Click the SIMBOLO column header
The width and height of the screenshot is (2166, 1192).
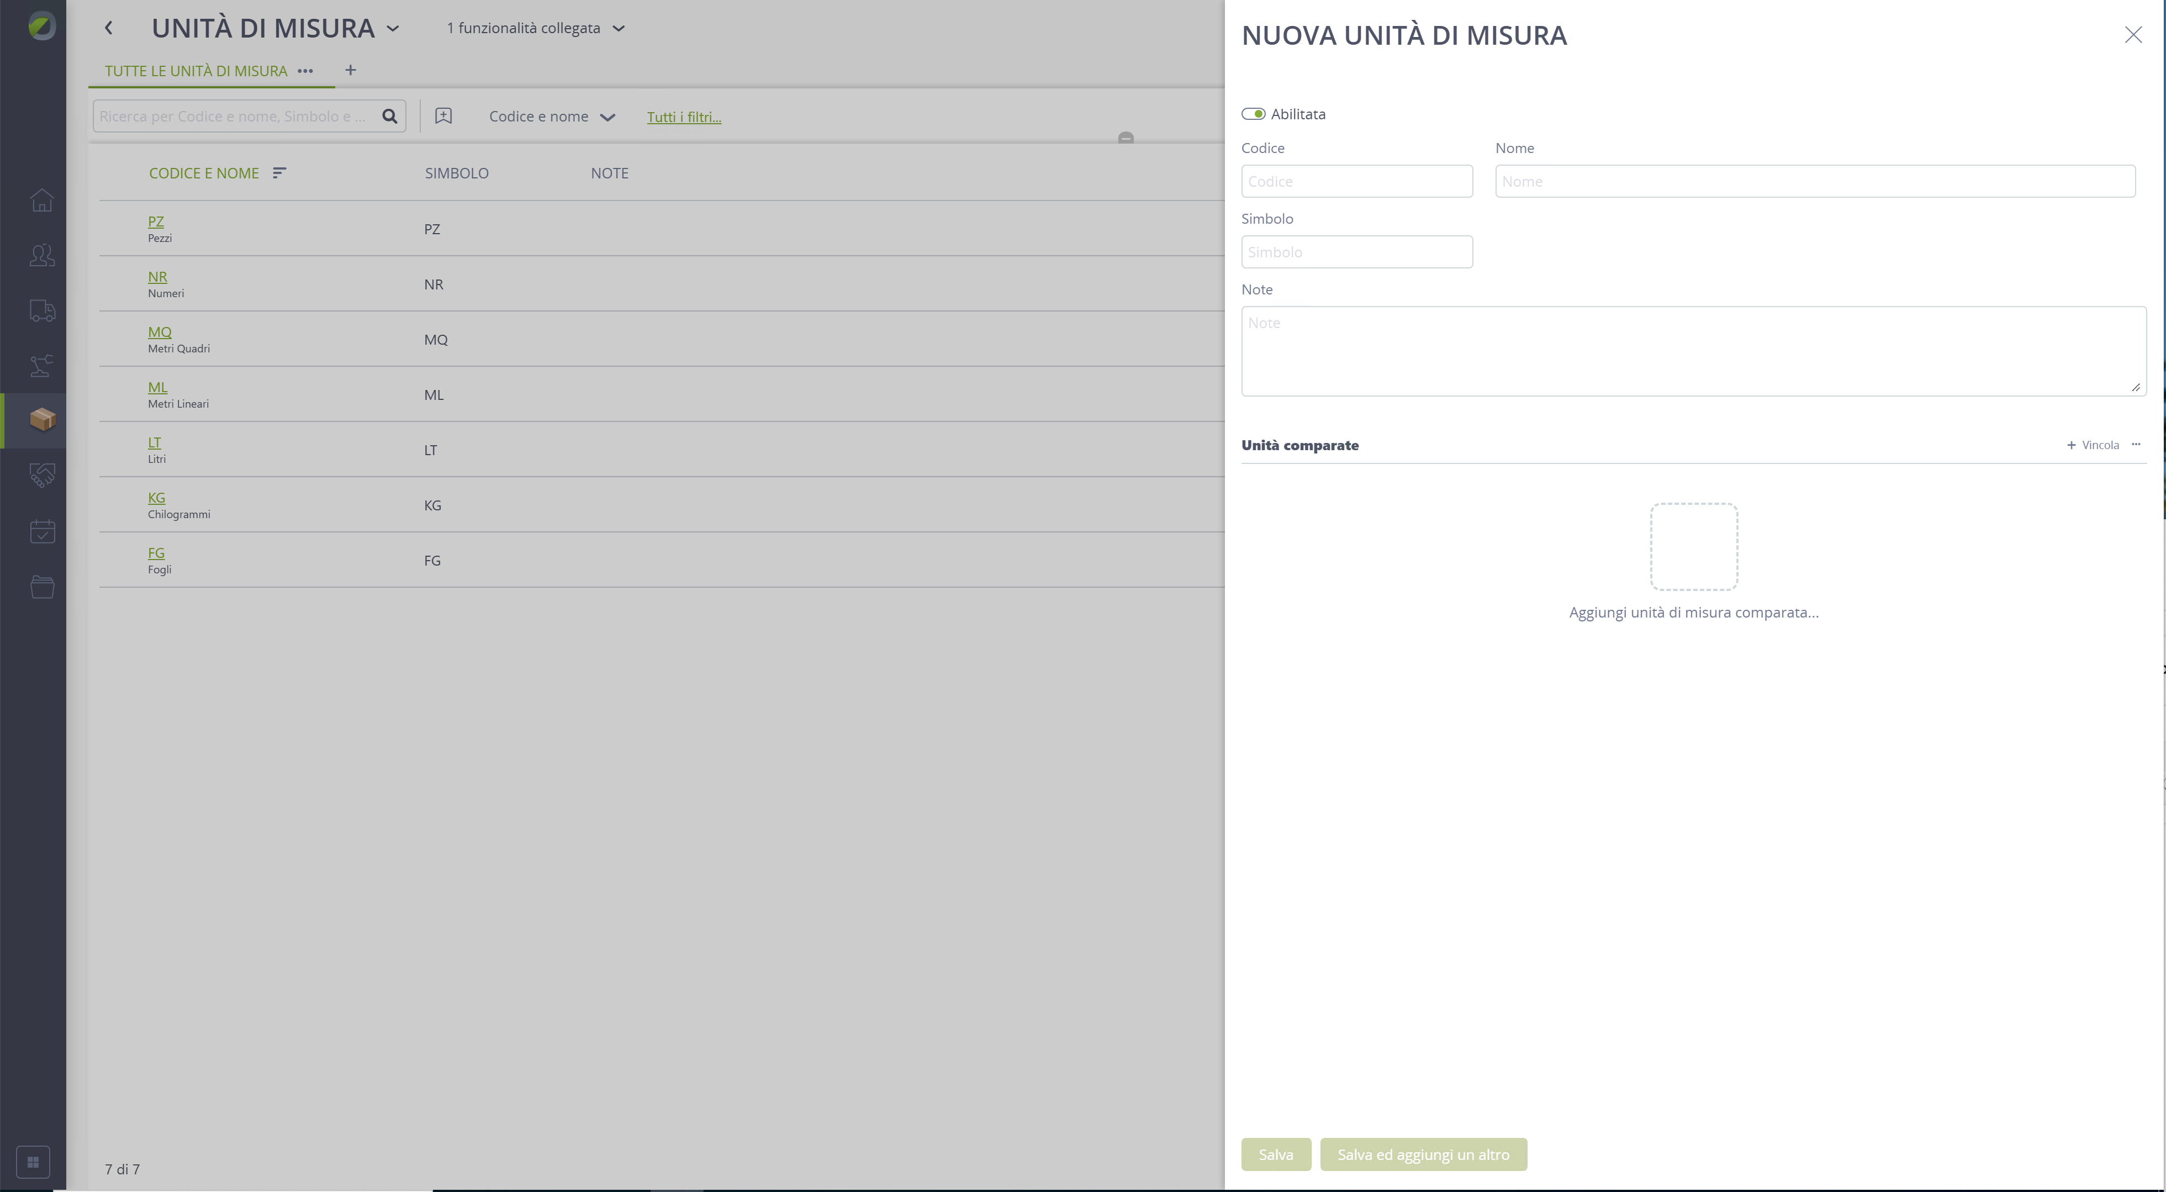coord(456,172)
